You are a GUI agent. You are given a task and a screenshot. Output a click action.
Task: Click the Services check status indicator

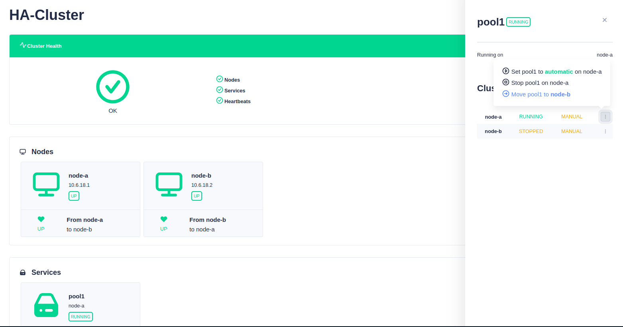220,90
